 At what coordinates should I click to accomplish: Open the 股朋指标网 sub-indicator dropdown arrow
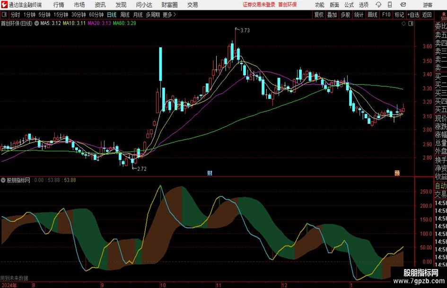coord(3,180)
